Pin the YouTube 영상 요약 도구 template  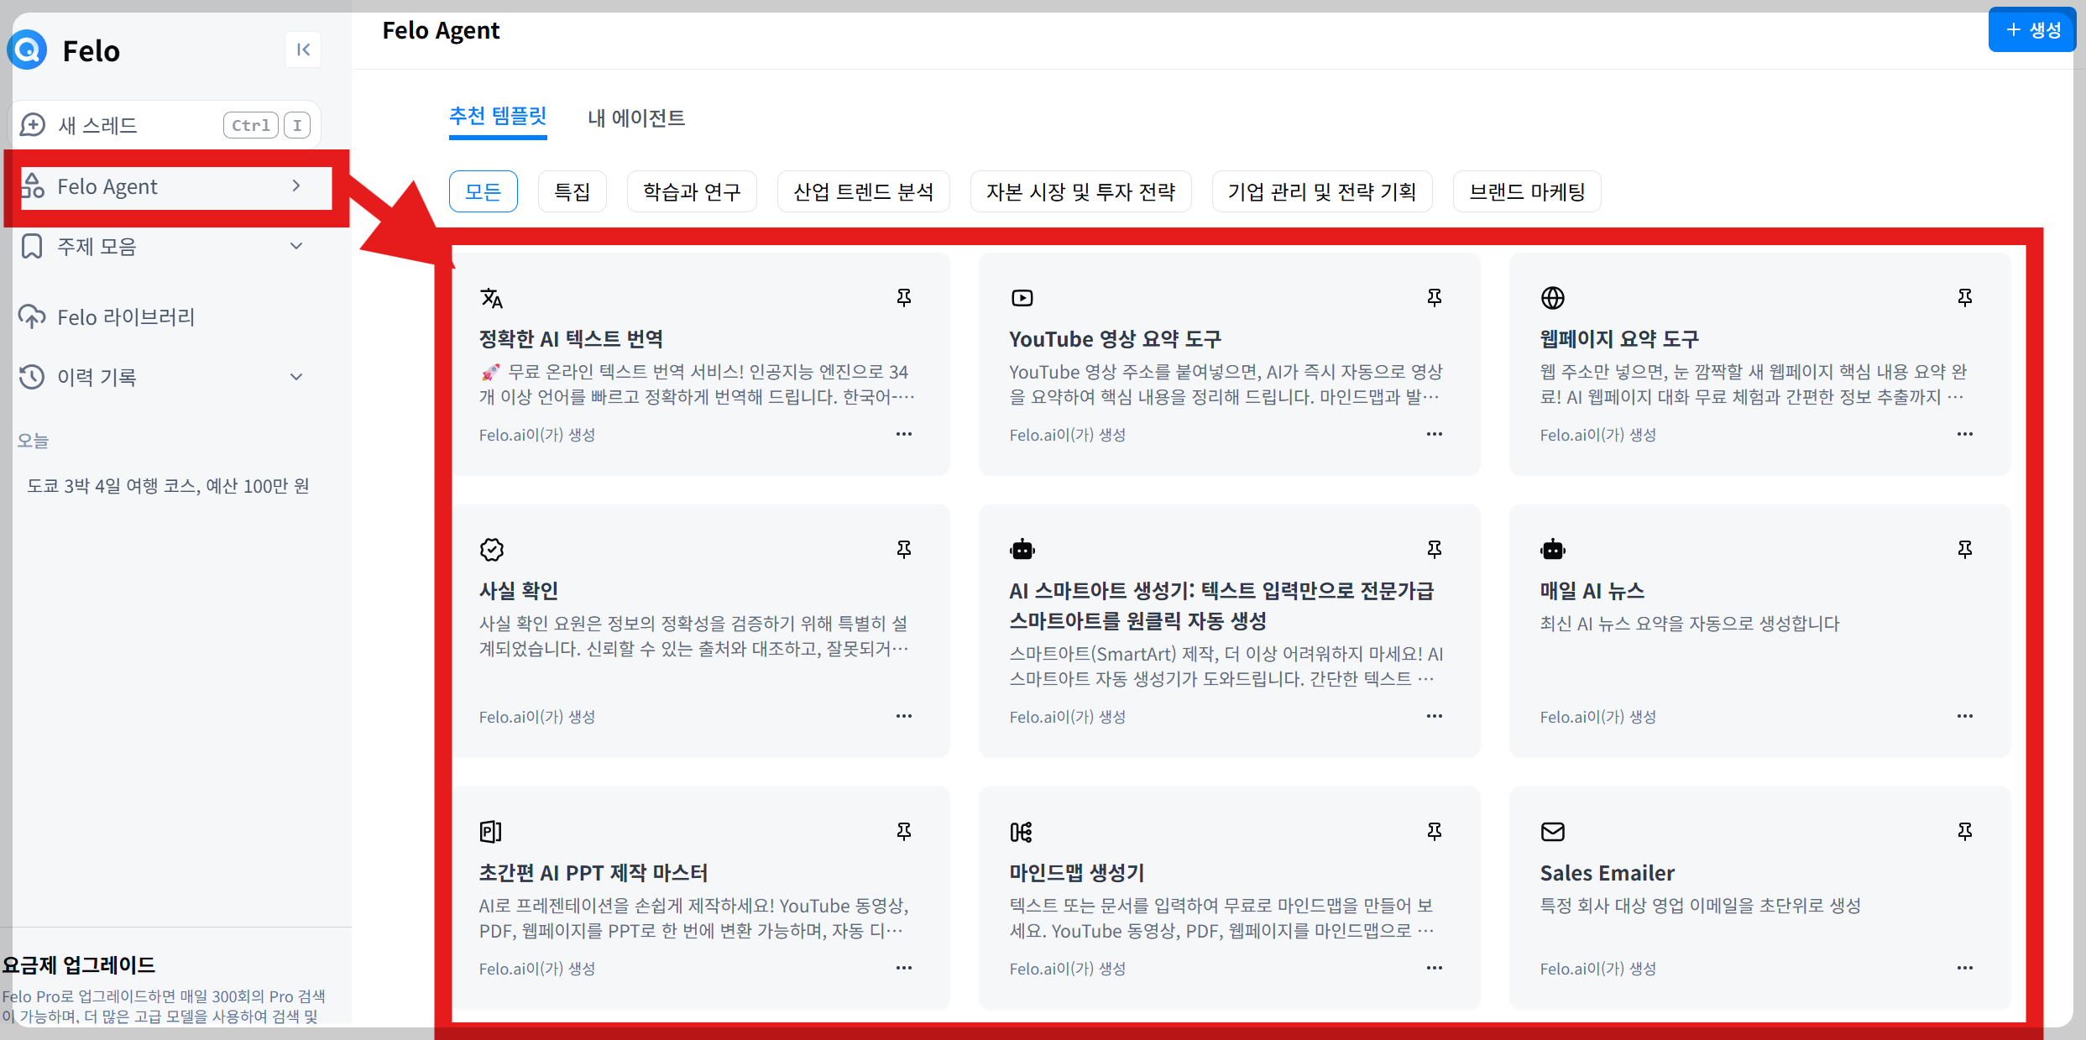[x=1434, y=298]
